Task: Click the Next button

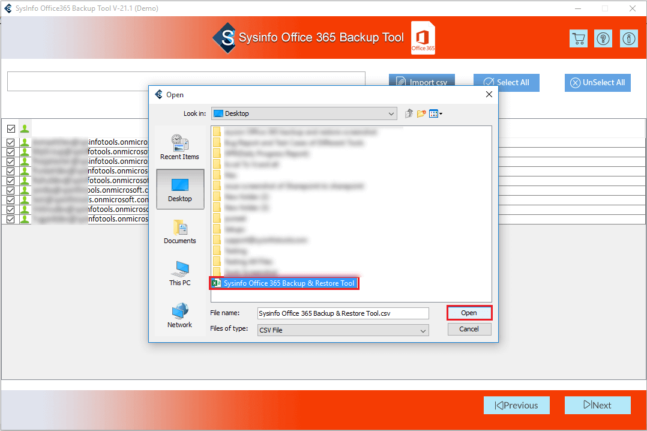Action: (x=598, y=405)
